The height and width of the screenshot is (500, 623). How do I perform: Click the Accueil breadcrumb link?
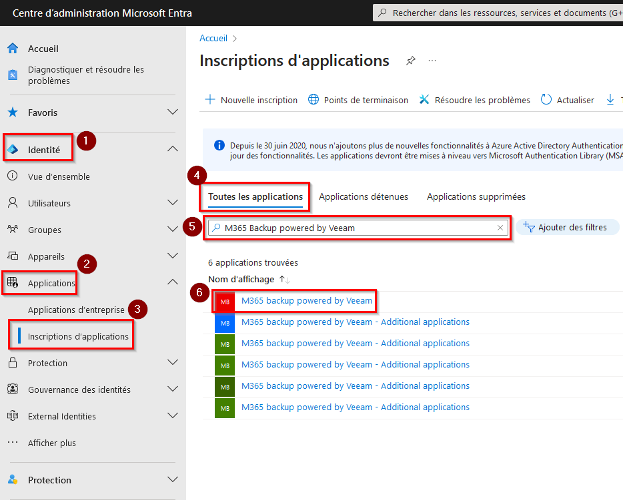(x=213, y=38)
